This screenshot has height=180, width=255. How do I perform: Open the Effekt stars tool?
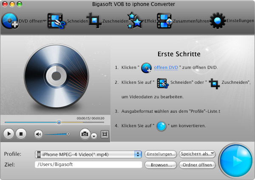coord(135,20)
